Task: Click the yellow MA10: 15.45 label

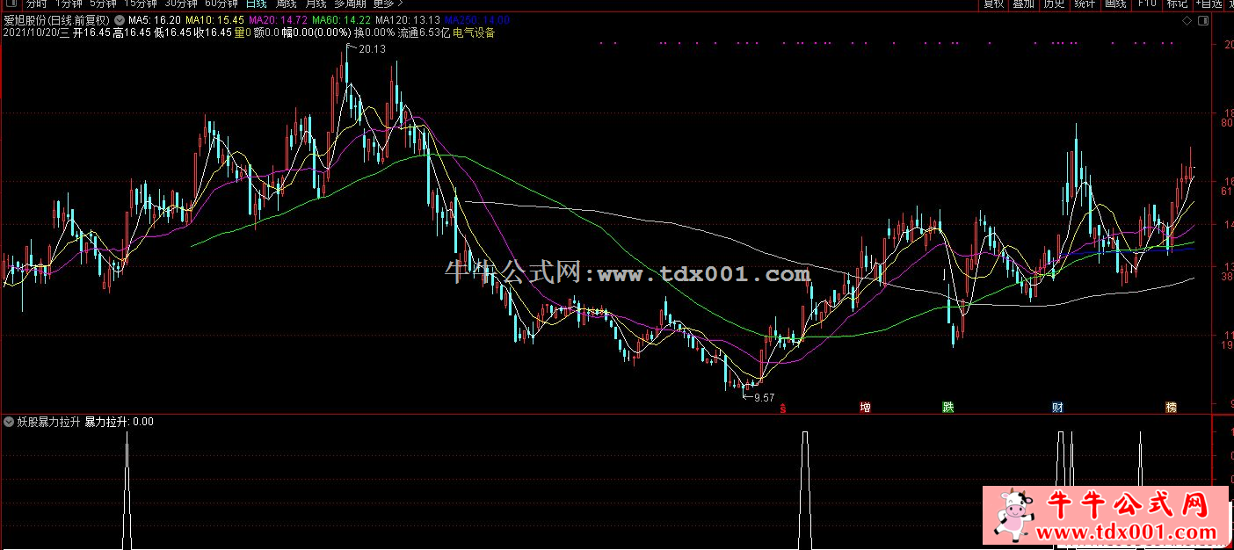Action: [x=214, y=19]
